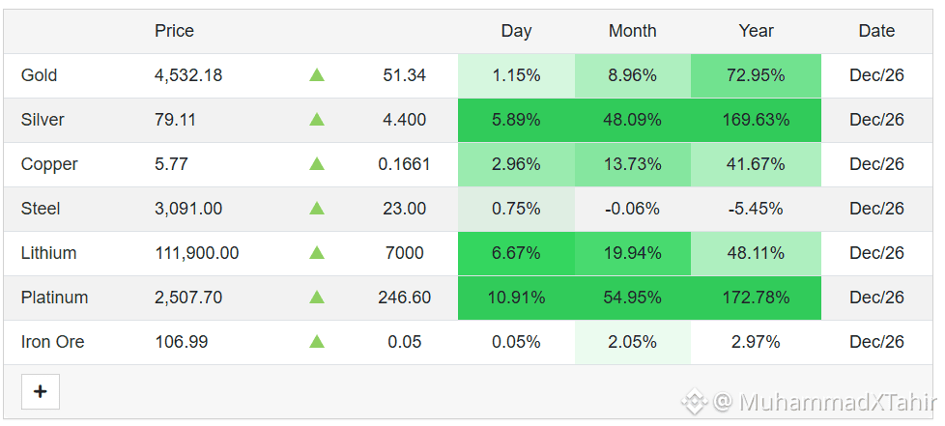Select Platinum's 172.78% year change cell
The width and height of the screenshot is (945, 426).
(x=756, y=298)
